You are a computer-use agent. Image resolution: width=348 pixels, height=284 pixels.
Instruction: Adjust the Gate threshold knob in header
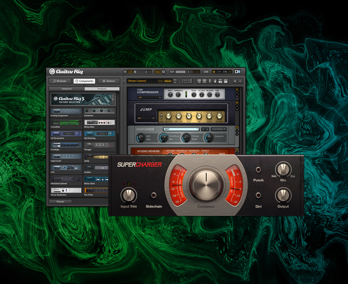164,72
